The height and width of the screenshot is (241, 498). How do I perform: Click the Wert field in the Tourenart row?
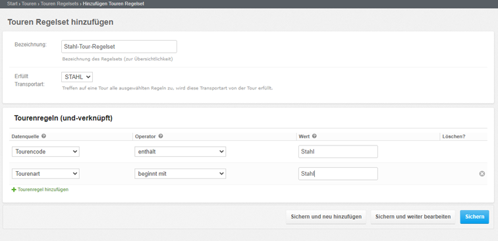tap(338, 174)
